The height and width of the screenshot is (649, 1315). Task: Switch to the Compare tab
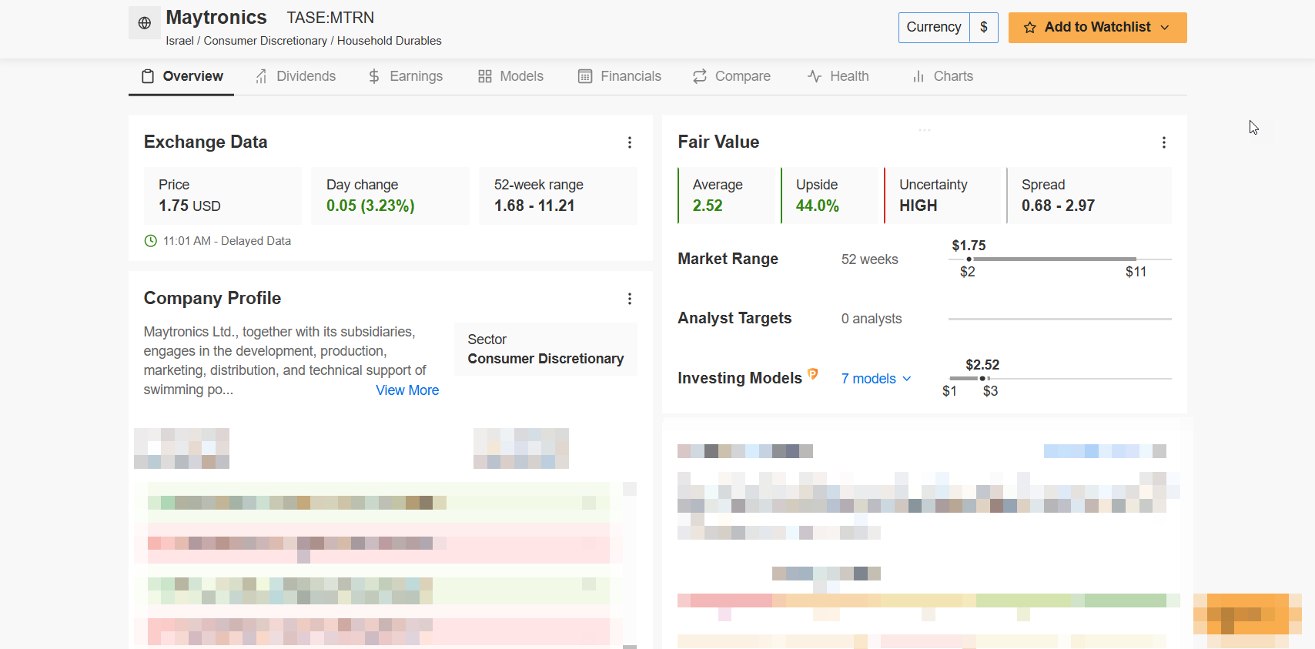tap(731, 76)
